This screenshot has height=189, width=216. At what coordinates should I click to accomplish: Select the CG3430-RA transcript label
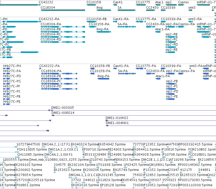point(155,24)
